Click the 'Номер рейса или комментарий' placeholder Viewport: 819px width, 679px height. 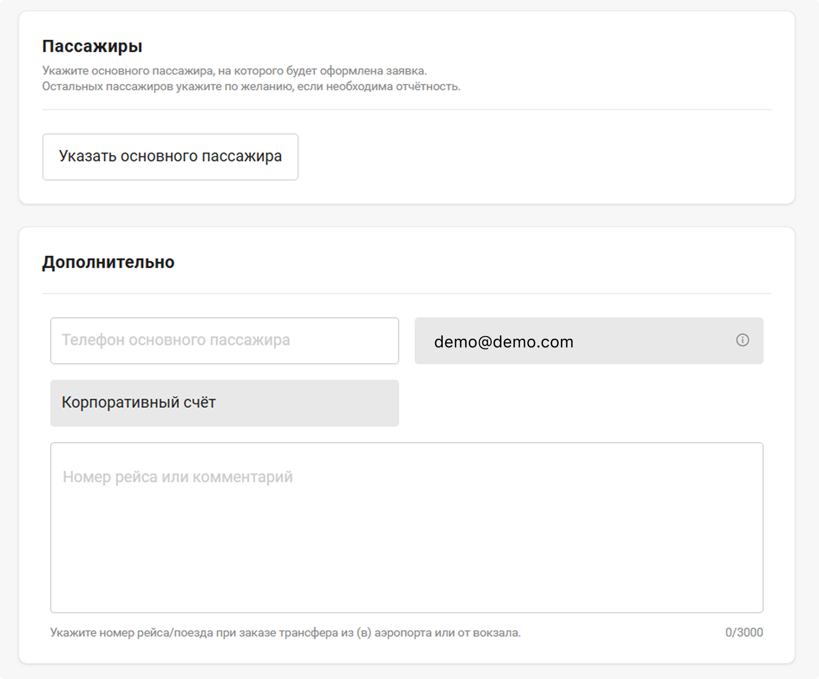[x=177, y=477]
